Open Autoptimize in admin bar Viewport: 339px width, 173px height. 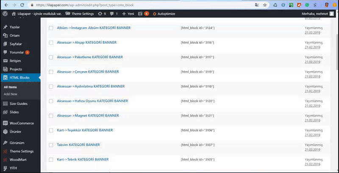click(x=164, y=14)
